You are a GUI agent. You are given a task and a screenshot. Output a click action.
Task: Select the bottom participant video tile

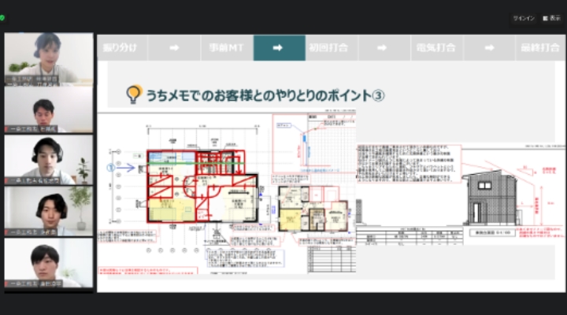pos(49,263)
